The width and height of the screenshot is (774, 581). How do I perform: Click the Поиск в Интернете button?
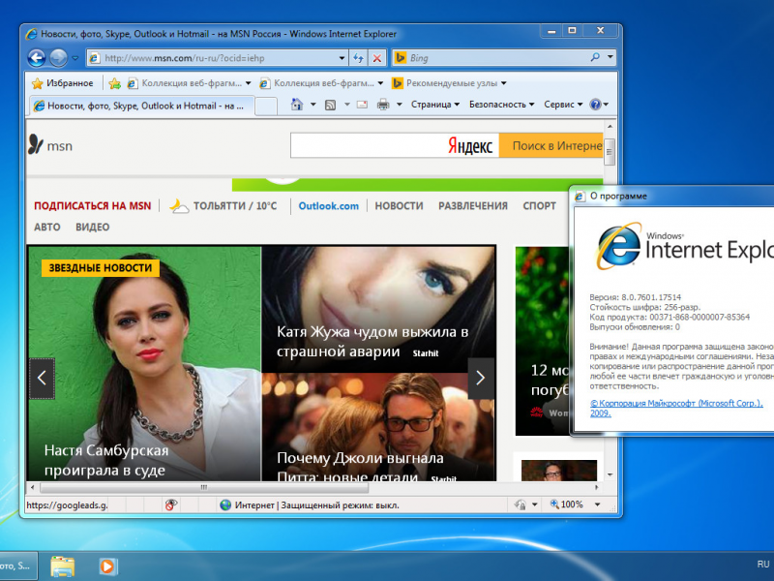click(551, 146)
